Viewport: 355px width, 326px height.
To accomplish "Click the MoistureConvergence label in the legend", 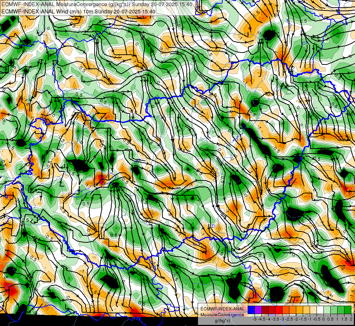I will pos(222,315).
